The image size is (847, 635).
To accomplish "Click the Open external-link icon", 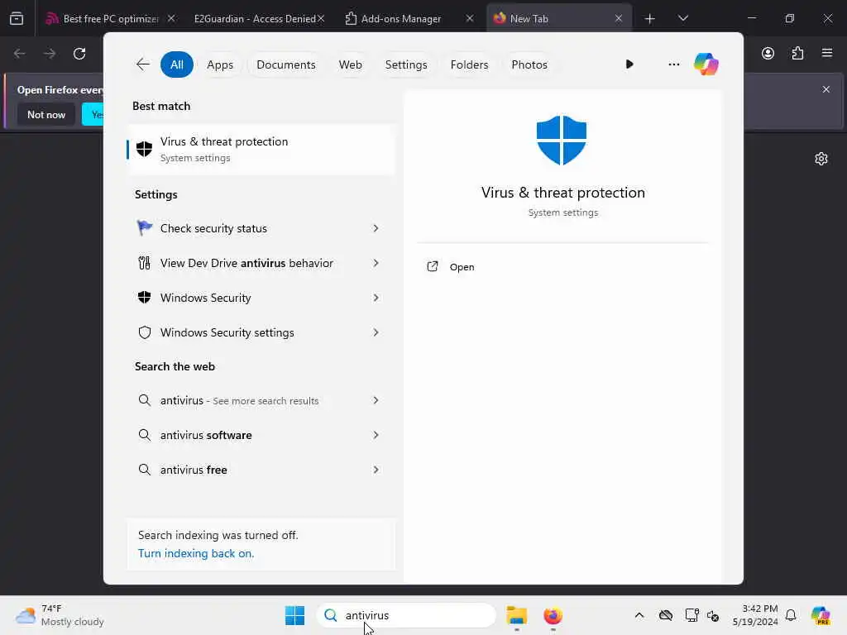I will coord(432,267).
